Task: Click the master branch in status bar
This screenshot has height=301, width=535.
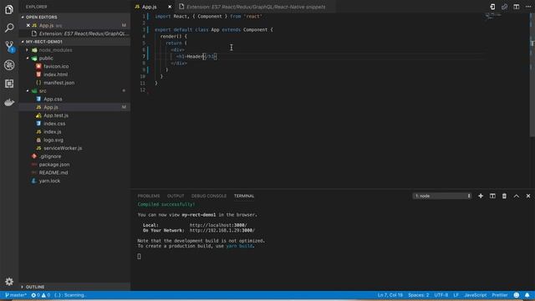Action: (x=16, y=295)
